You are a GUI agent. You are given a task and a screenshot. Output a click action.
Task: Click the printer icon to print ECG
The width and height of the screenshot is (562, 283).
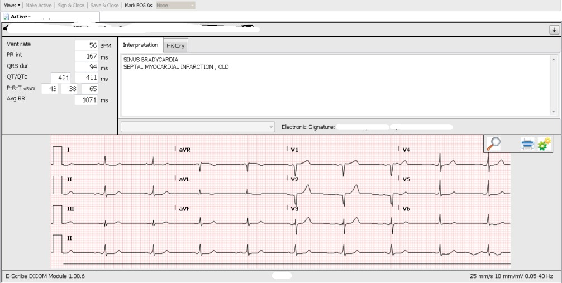point(527,145)
